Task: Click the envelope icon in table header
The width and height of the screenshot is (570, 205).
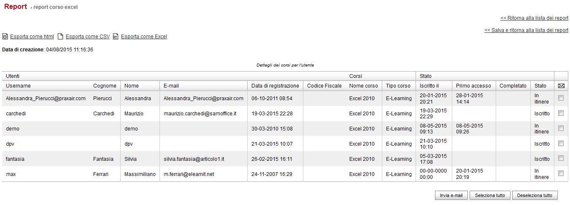Action: (561, 86)
